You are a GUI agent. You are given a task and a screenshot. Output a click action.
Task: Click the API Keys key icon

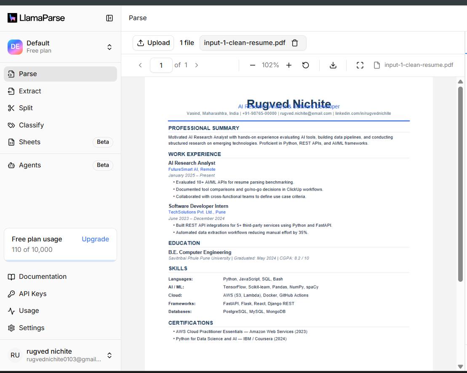coord(11,294)
